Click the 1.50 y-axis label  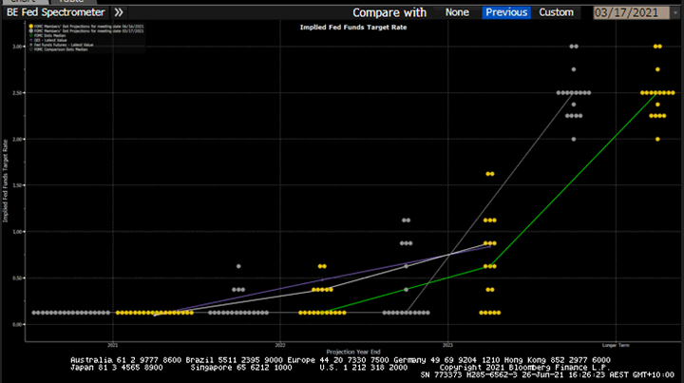point(16,185)
